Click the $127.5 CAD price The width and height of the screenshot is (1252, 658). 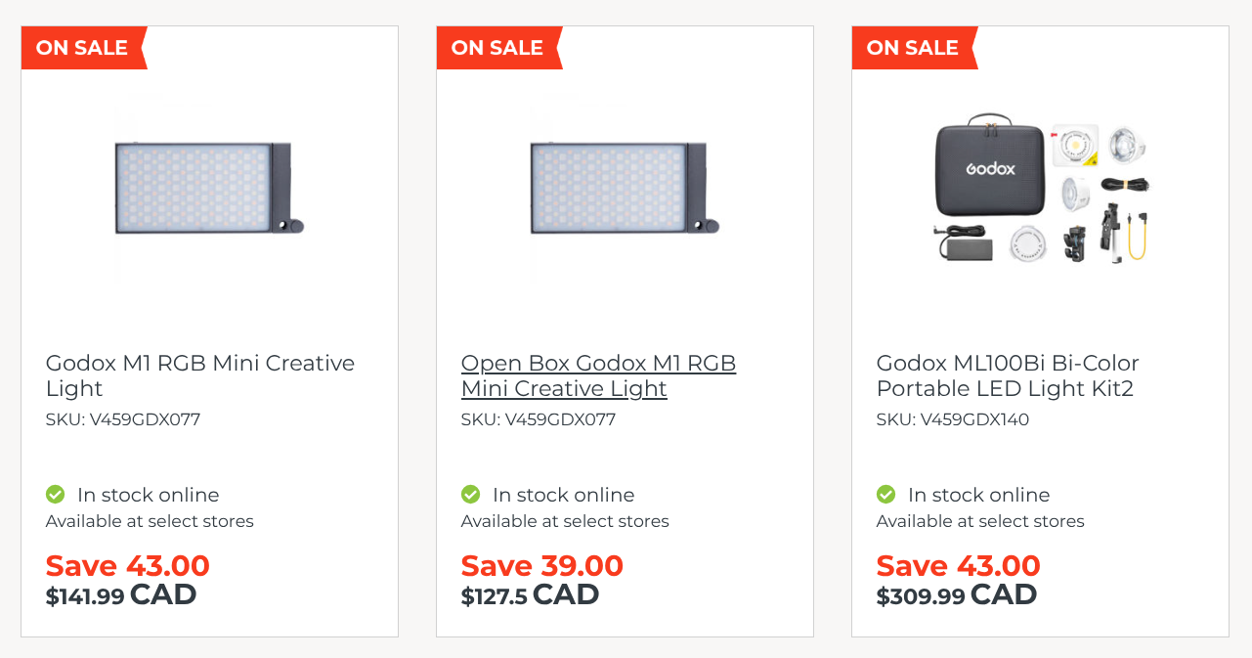530,594
